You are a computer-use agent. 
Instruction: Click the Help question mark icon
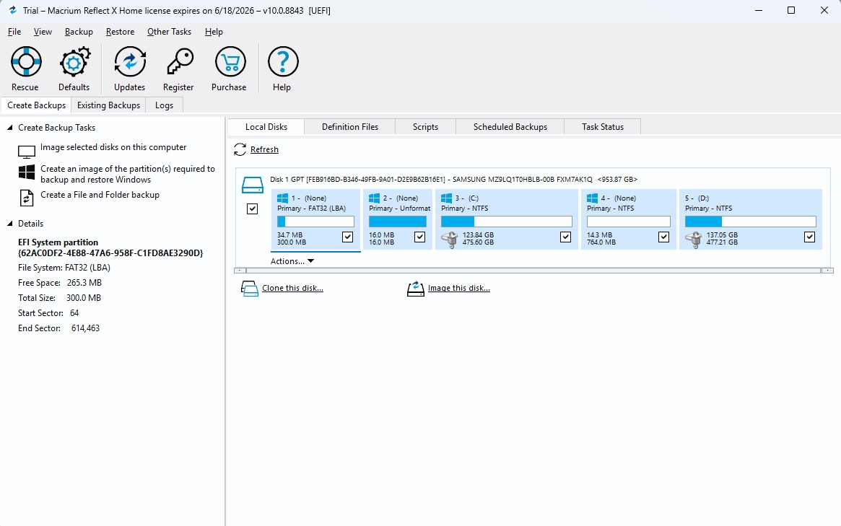(283, 61)
